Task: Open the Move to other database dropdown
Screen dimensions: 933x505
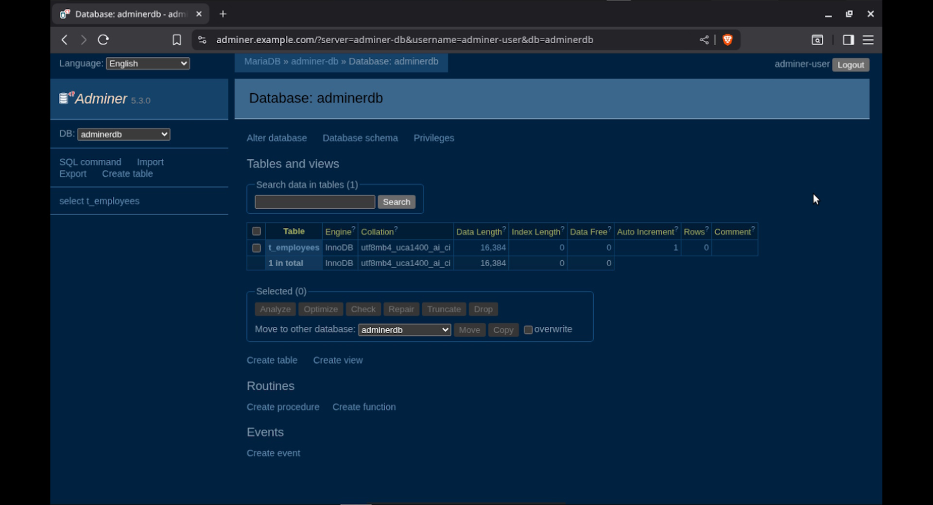Action: click(404, 330)
